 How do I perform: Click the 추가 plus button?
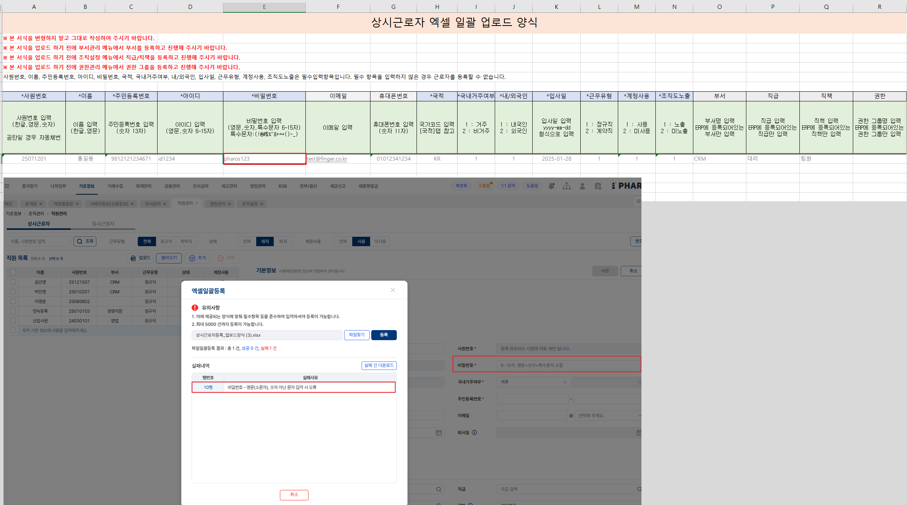[x=197, y=258]
